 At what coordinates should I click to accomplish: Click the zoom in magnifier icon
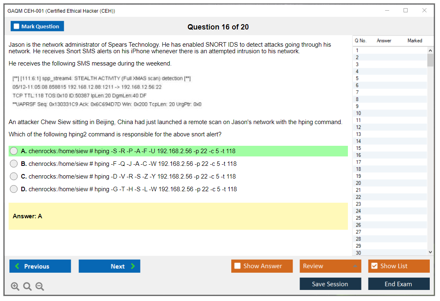point(15,287)
